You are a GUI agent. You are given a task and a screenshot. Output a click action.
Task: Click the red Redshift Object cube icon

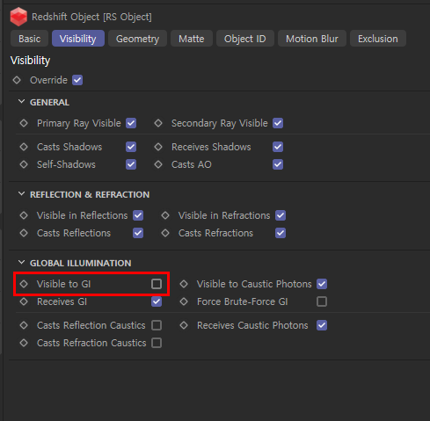(x=18, y=17)
